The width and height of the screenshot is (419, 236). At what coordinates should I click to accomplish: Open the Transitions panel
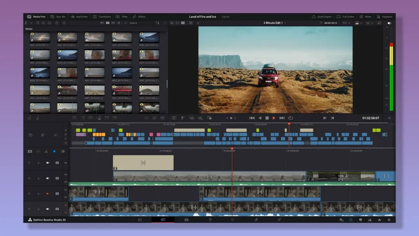click(x=101, y=16)
